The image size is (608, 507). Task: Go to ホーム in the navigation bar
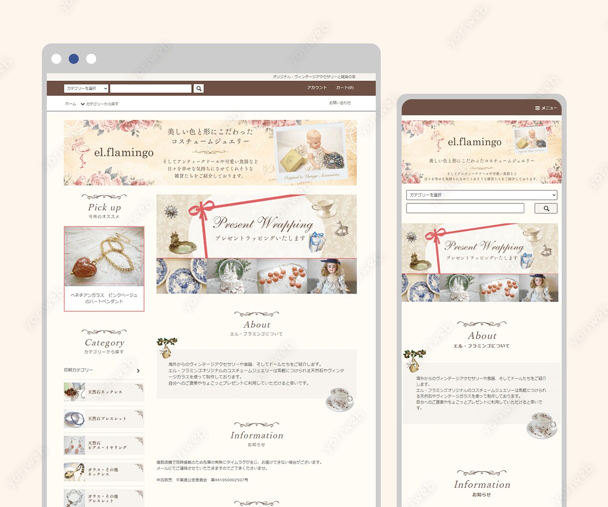click(70, 104)
